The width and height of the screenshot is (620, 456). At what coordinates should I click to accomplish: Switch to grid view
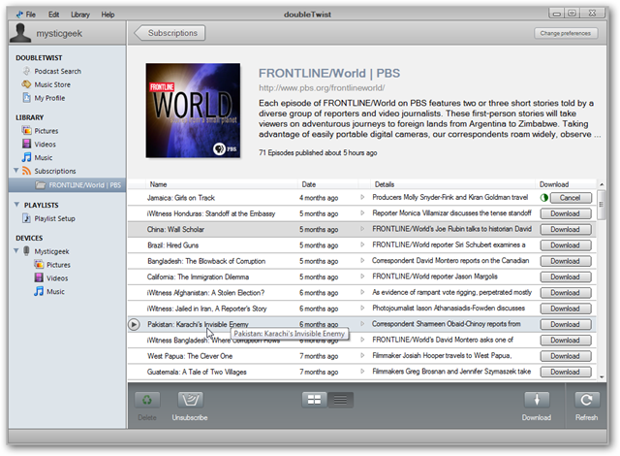click(x=314, y=400)
